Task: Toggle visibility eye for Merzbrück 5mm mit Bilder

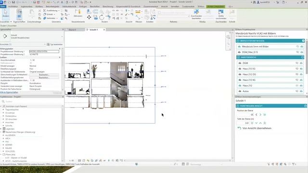Action: pyautogui.click(x=297, y=47)
